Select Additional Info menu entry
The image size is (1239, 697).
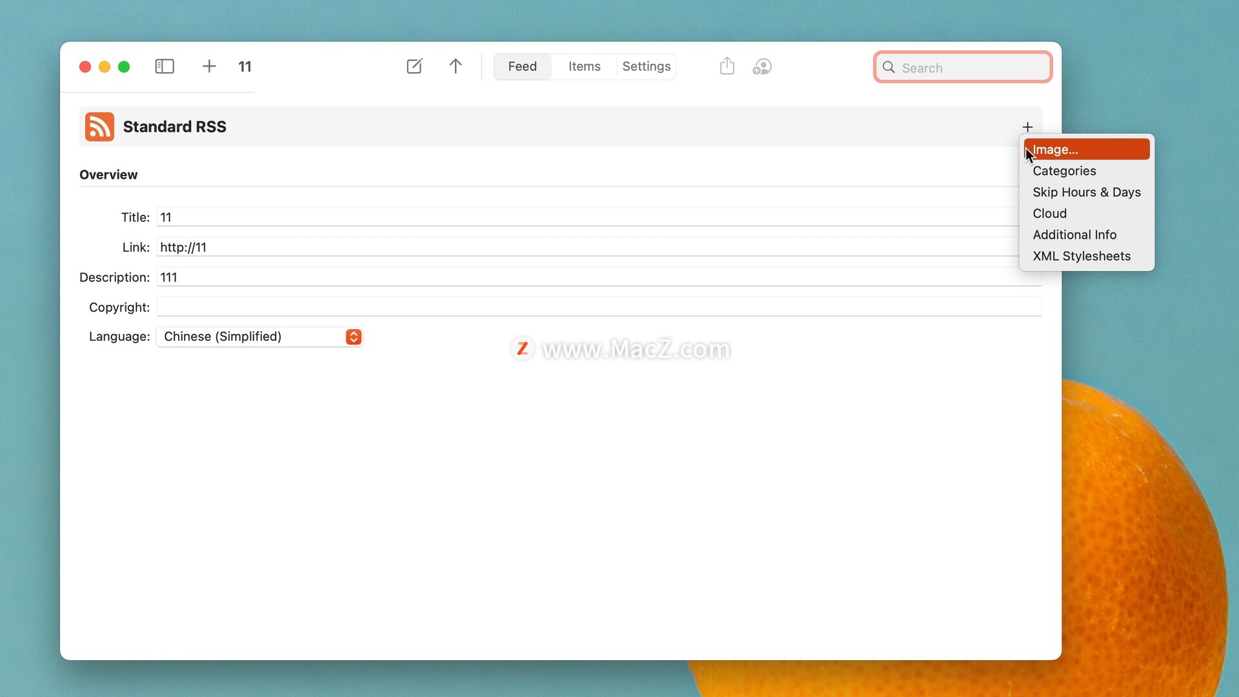[x=1087, y=234]
